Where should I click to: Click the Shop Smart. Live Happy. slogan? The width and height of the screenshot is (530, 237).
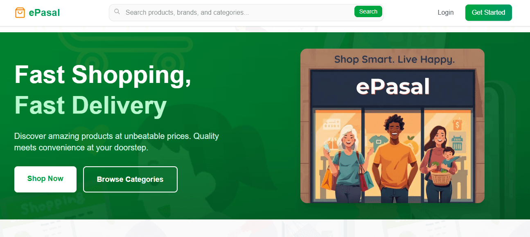395,60
